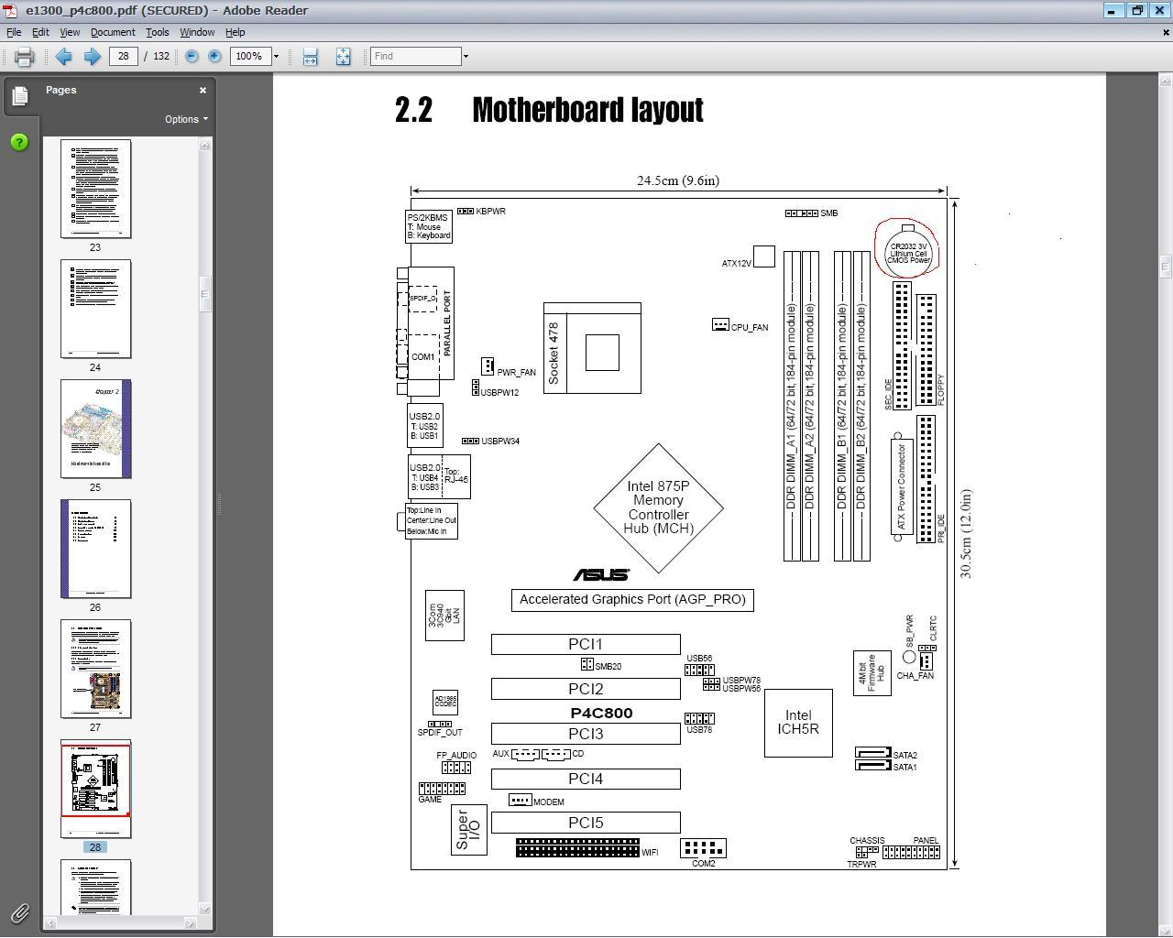
Task: Go to next page arrow
Action: click(92, 57)
